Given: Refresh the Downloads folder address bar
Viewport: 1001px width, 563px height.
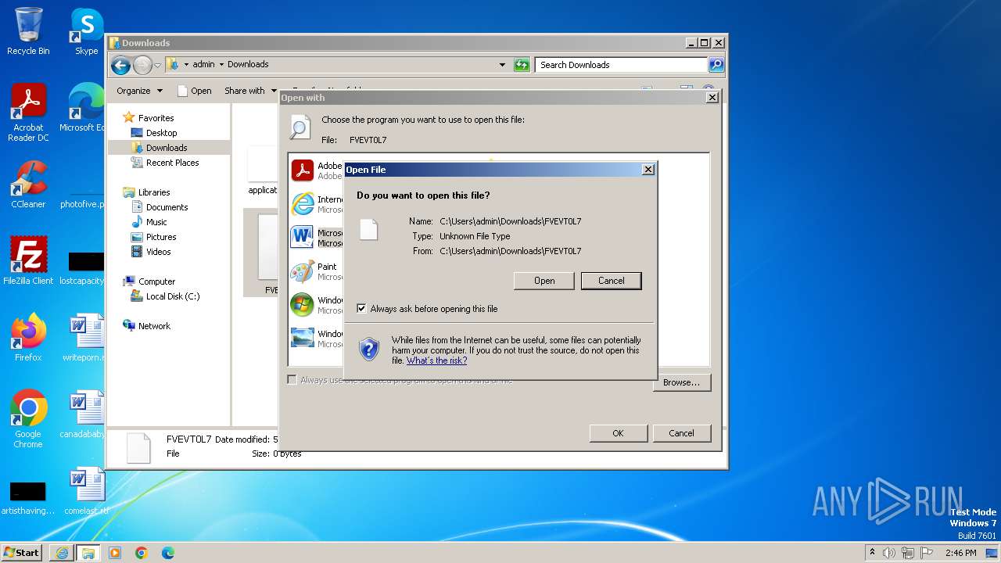Looking at the screenshot, I should pyautogui.click(x=522, y=65).
